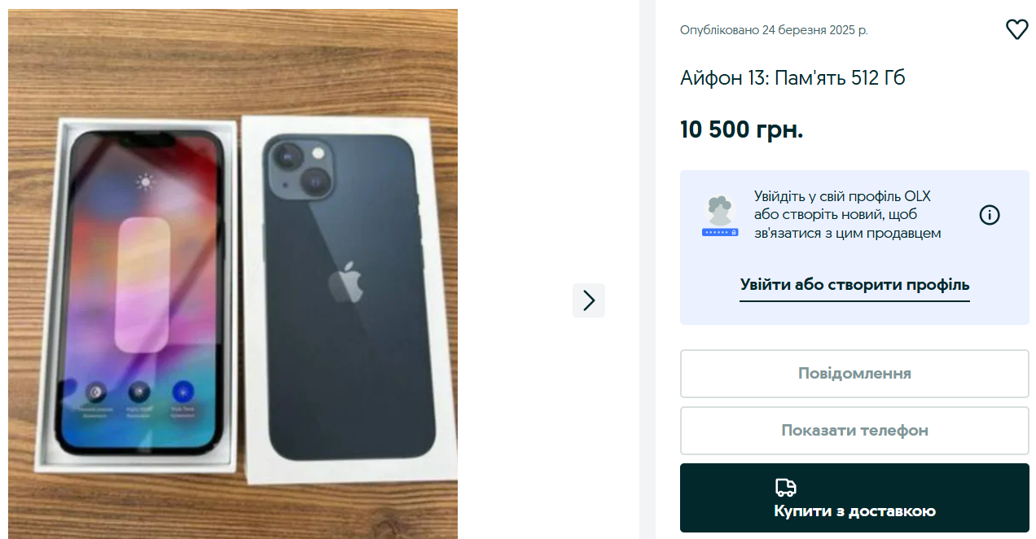Click the title "Айфон 13: Пам'ять 512 Гб"

click(x=792, y=78)
